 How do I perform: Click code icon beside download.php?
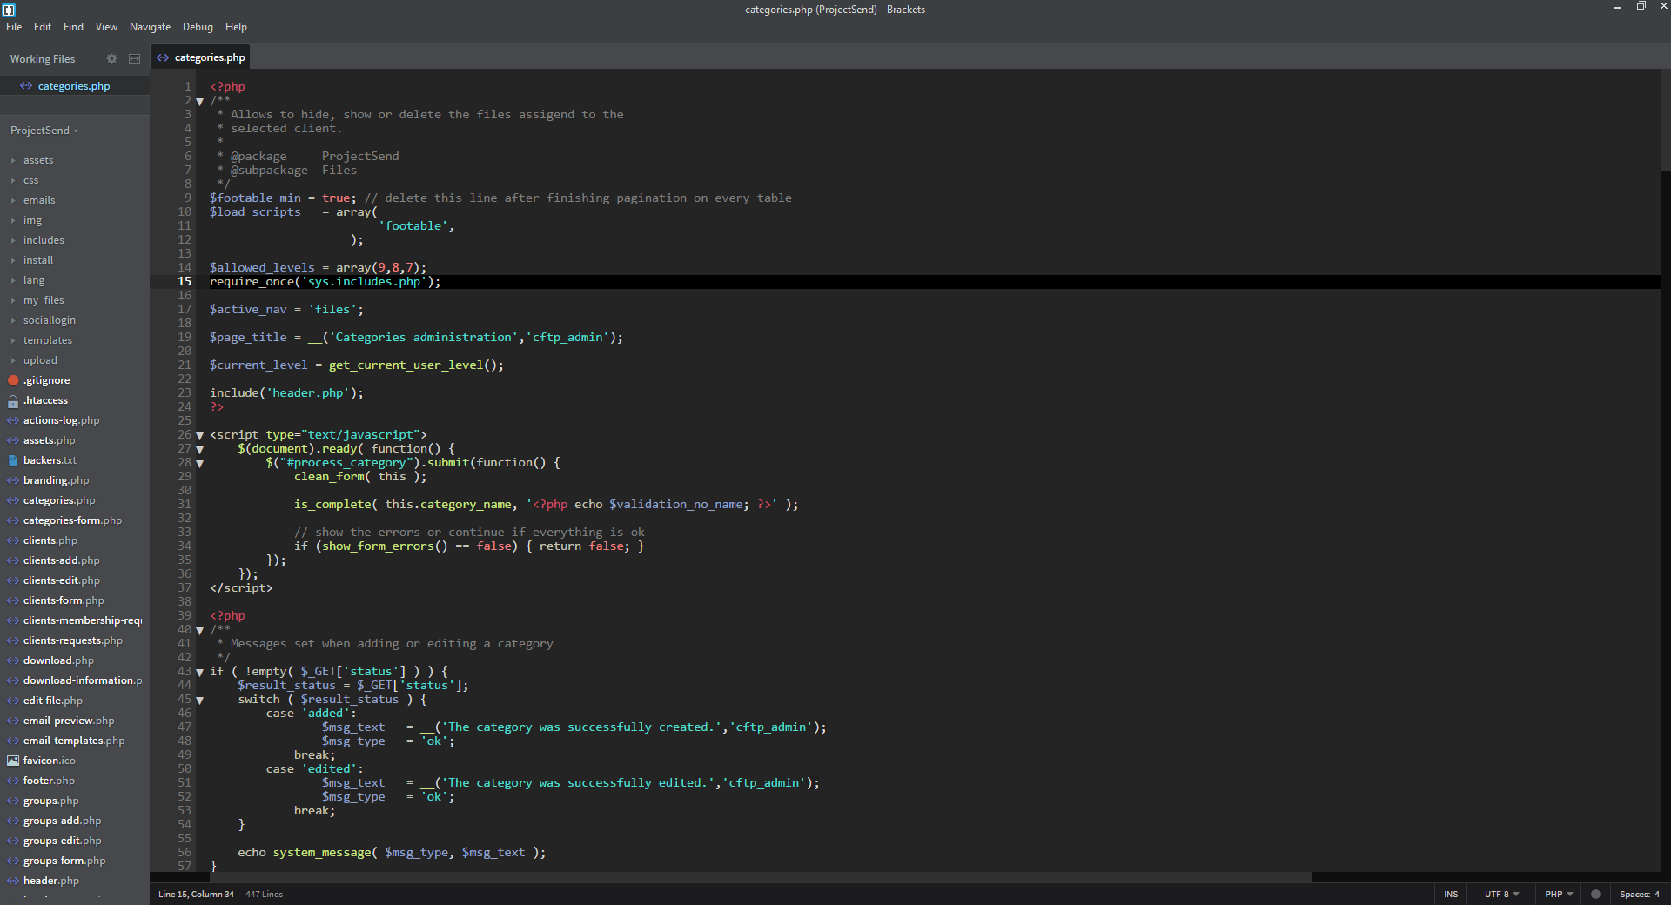tap(13, 660)
